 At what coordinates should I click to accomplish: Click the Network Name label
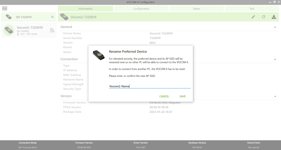click(x=73, y=79)
